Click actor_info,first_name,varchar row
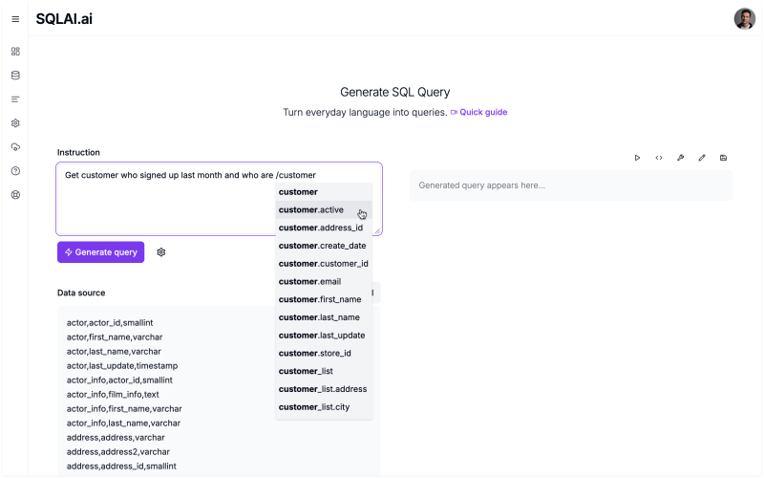 tap(124, 409)
